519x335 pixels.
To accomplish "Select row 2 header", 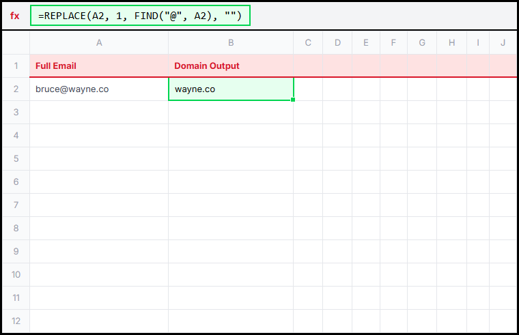I will pyautogui.click(x=16, y=89).
